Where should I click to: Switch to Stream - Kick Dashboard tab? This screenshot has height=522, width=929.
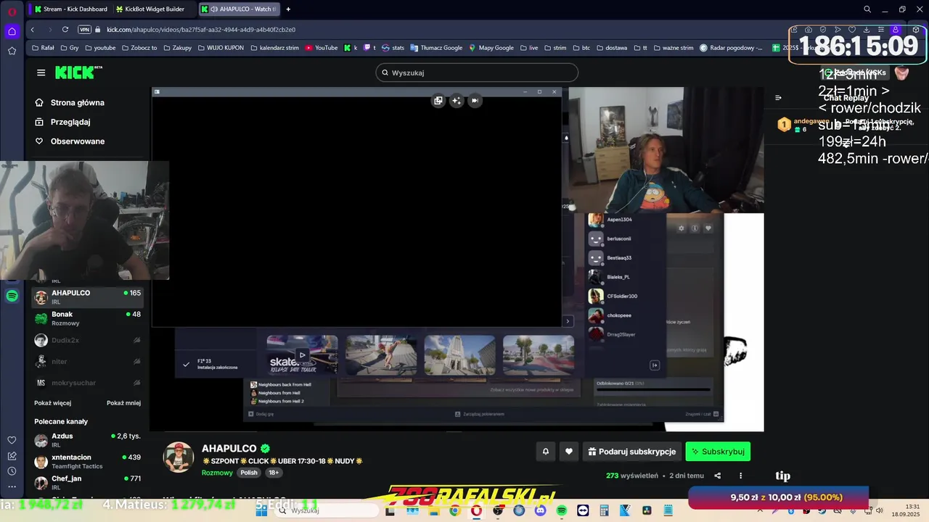point(70,9)
